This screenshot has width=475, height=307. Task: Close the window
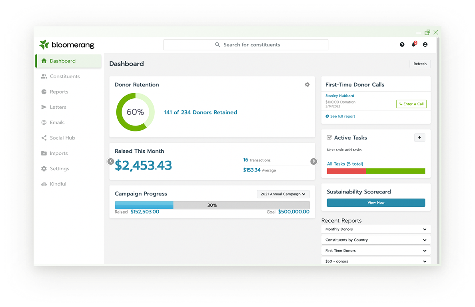pos(436,32)
